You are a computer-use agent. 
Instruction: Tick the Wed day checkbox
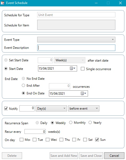[48, 139]
